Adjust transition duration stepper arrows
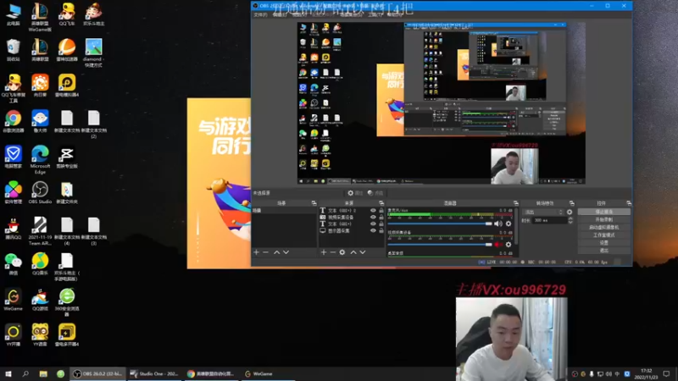 [x=570, y=220]
